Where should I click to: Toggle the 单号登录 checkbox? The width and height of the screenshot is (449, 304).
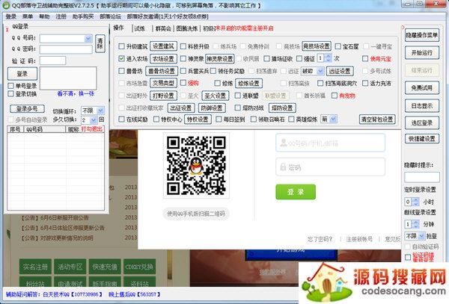(11, 86)
